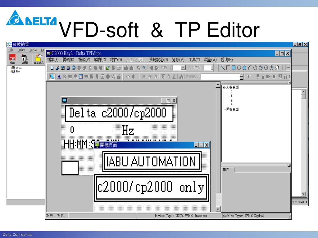This screenshot has width=318, height=238.
Task: Click the Zoom out magnifier icon
Action: coord(144,68)
